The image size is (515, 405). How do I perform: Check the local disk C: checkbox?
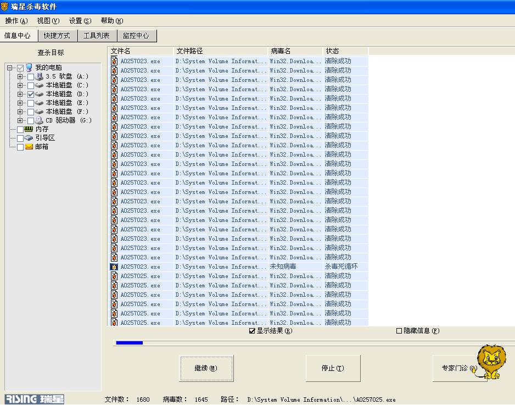click(31, 86)
